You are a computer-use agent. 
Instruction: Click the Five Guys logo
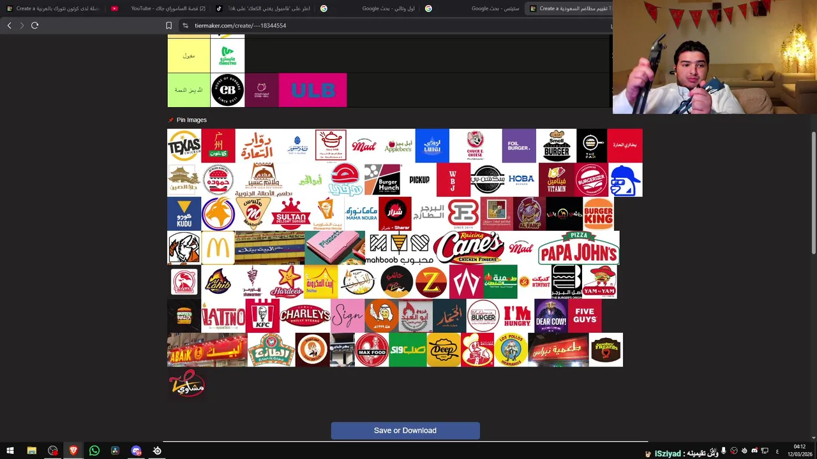585,316
